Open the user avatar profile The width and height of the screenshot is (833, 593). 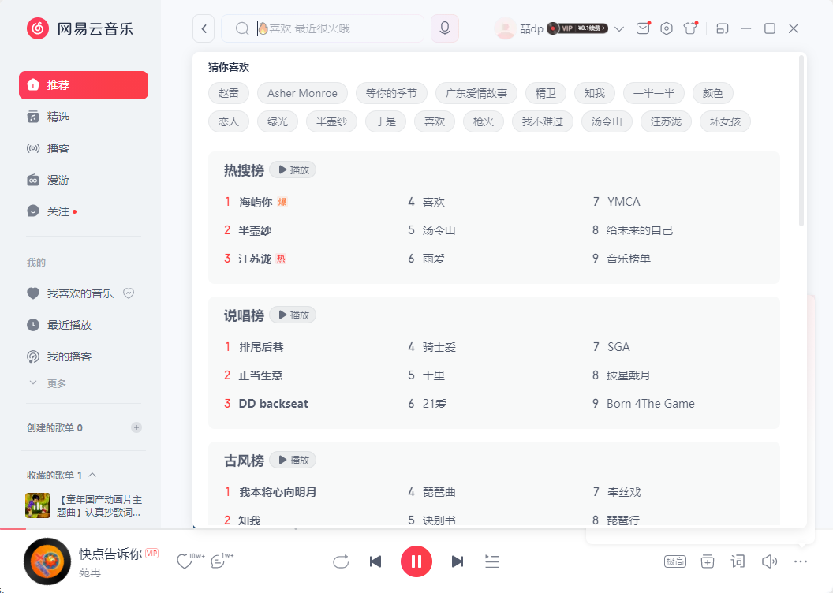click(x=505, y=28)
